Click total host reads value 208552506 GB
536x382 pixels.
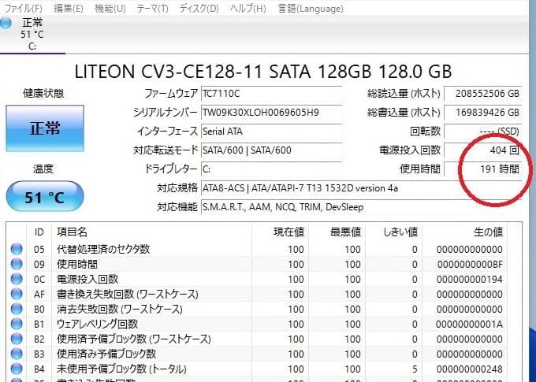tap(483, 93)
